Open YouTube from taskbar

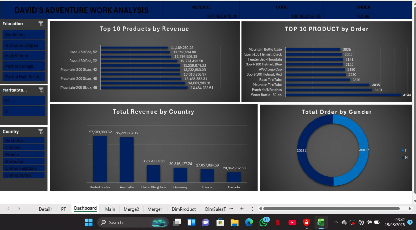point(292,222)
